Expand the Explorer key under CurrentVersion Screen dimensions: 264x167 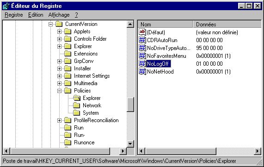[59, 46]
